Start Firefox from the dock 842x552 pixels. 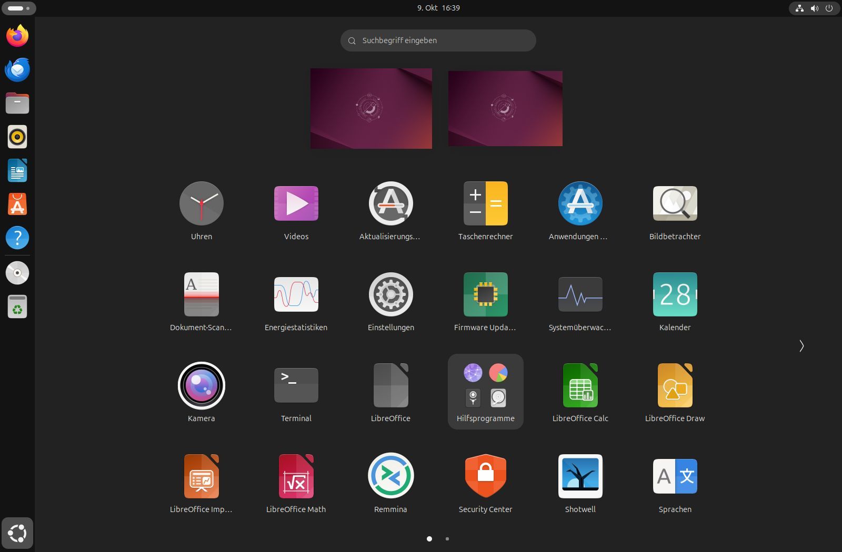(17, 35)
